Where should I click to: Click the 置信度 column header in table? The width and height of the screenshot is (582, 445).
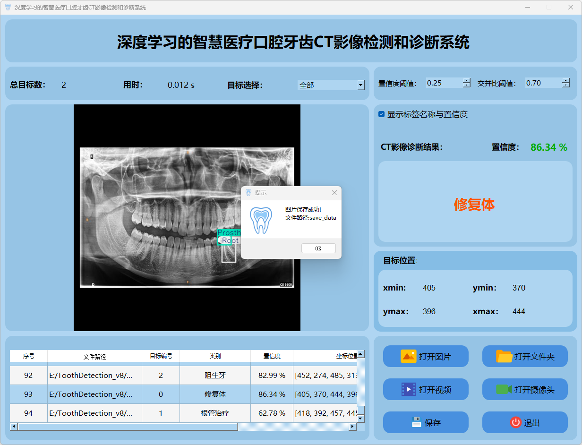tap(272, 356)
